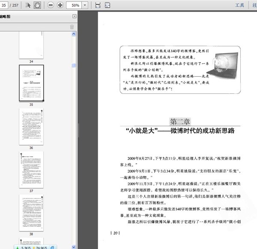Click the zoom in plus button
This screenshot has height=249, width=257.
coord(60,5)
